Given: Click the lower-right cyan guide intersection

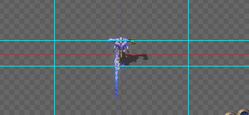Looking at the screenshot, I should (188, 66).
